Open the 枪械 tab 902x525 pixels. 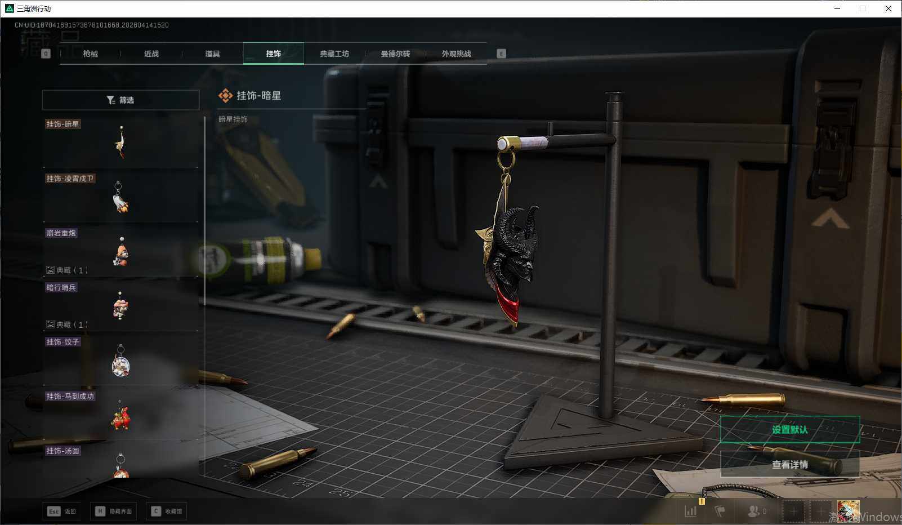tap(90, 54)
